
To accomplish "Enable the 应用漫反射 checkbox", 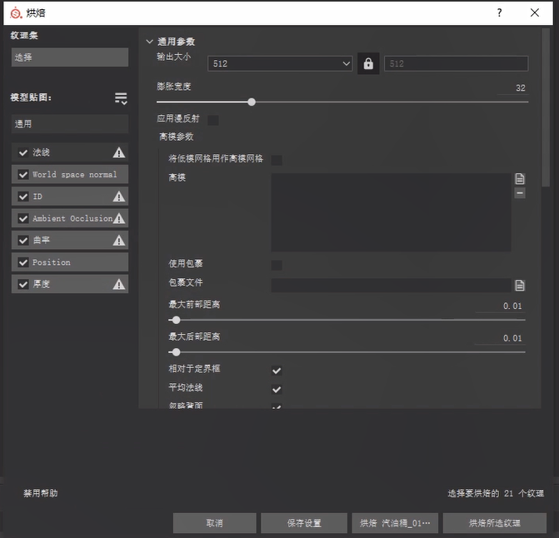I will tap(213, 120).
